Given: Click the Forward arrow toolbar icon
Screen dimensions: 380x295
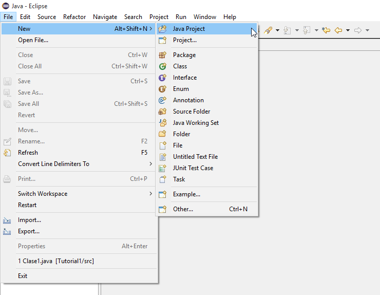Looking at the screenshot, I should (x=358, y=30).
